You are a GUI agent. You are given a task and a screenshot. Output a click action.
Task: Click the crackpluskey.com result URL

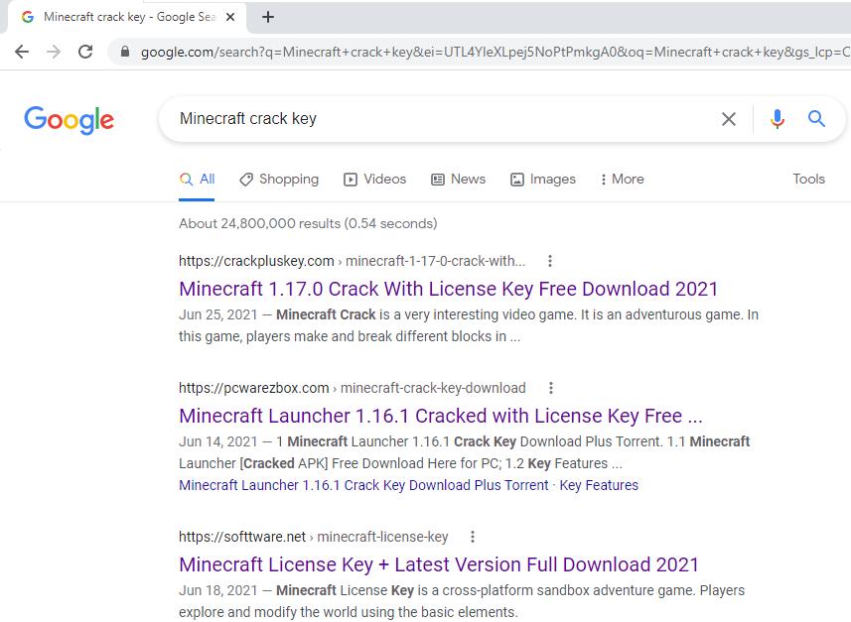pyautogui.click(x=352, y=261)
